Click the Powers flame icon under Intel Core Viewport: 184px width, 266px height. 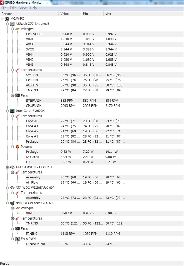[17, 147]
